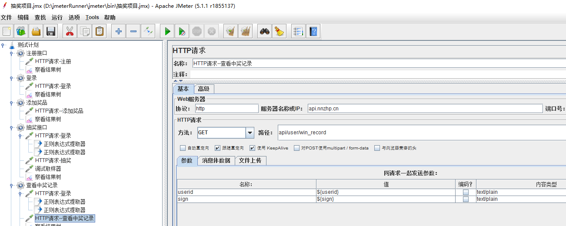
Task: Click the server field api.nnzhp.cn
Action: 425,109
